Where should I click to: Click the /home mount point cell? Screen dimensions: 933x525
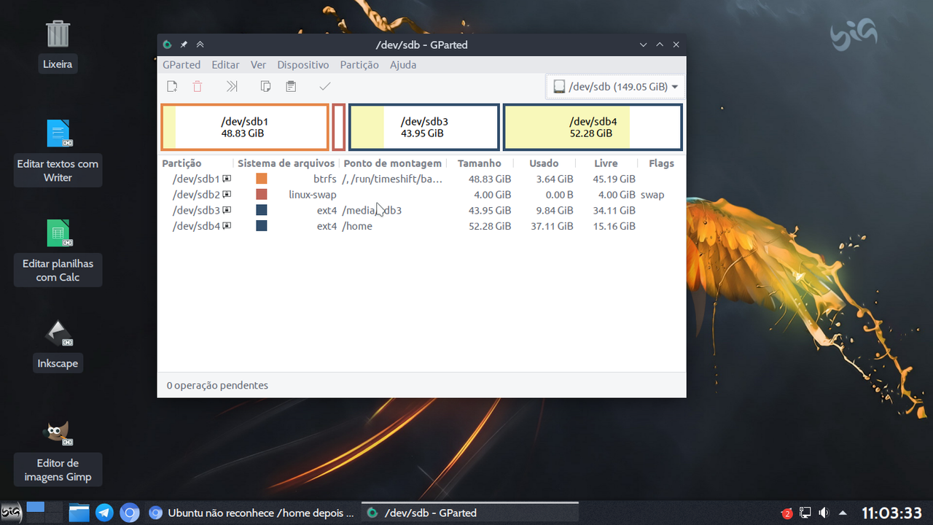[x=357, y=226]
